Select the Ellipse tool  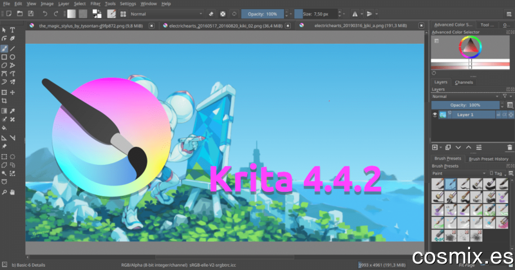[x=12, y=57]
